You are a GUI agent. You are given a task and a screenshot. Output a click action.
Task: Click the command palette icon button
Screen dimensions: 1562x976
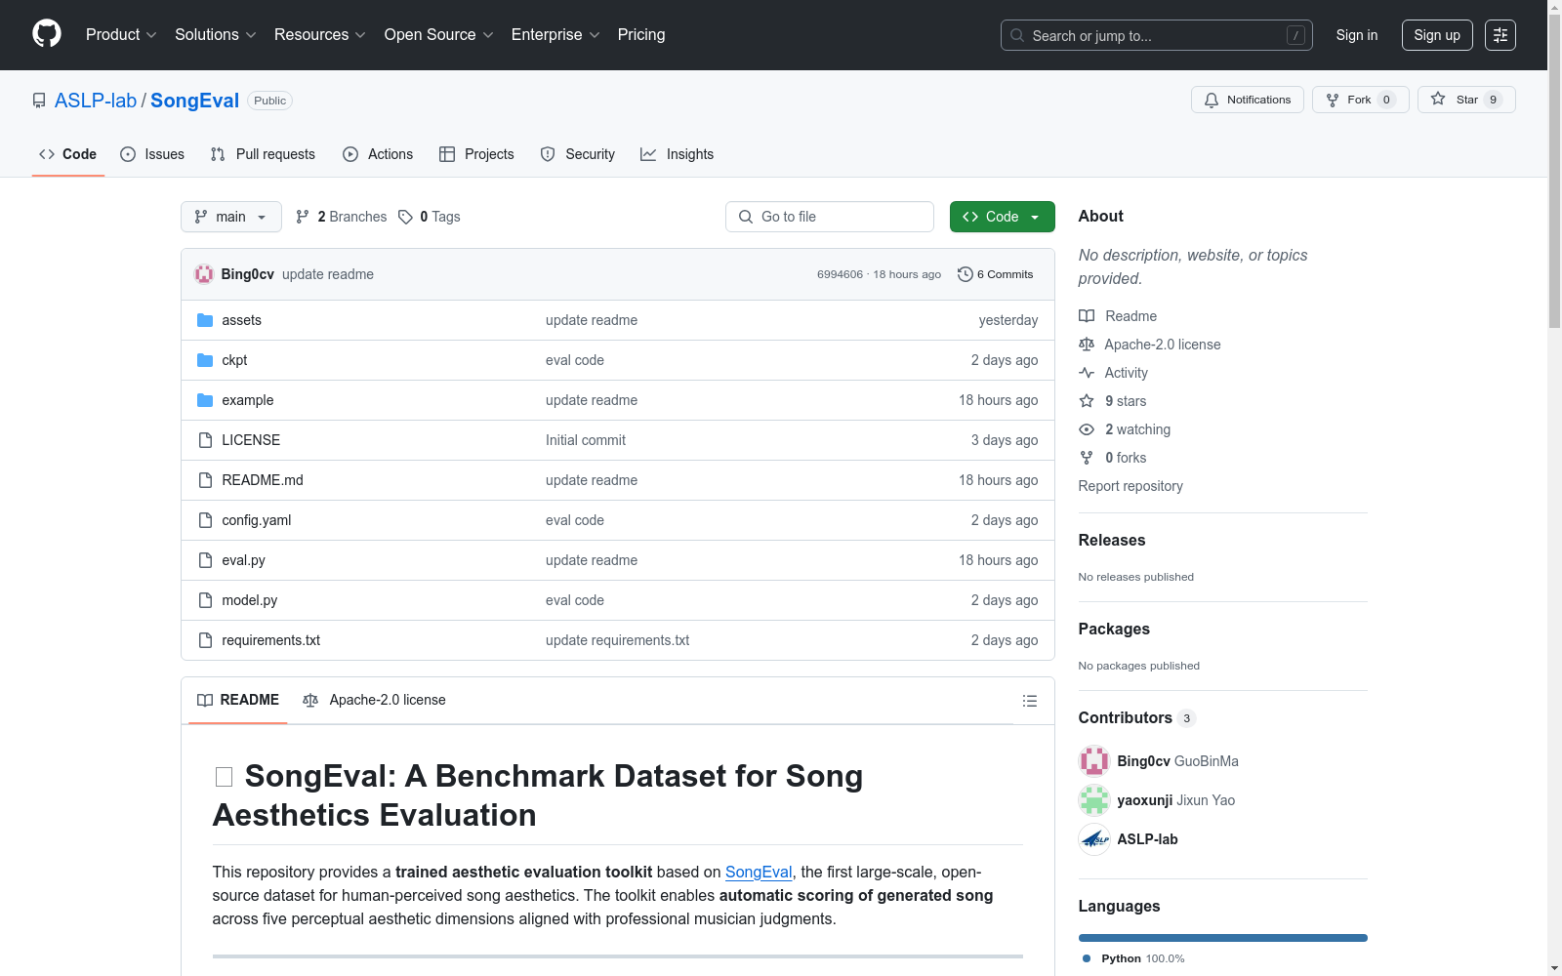[1500, 35]
